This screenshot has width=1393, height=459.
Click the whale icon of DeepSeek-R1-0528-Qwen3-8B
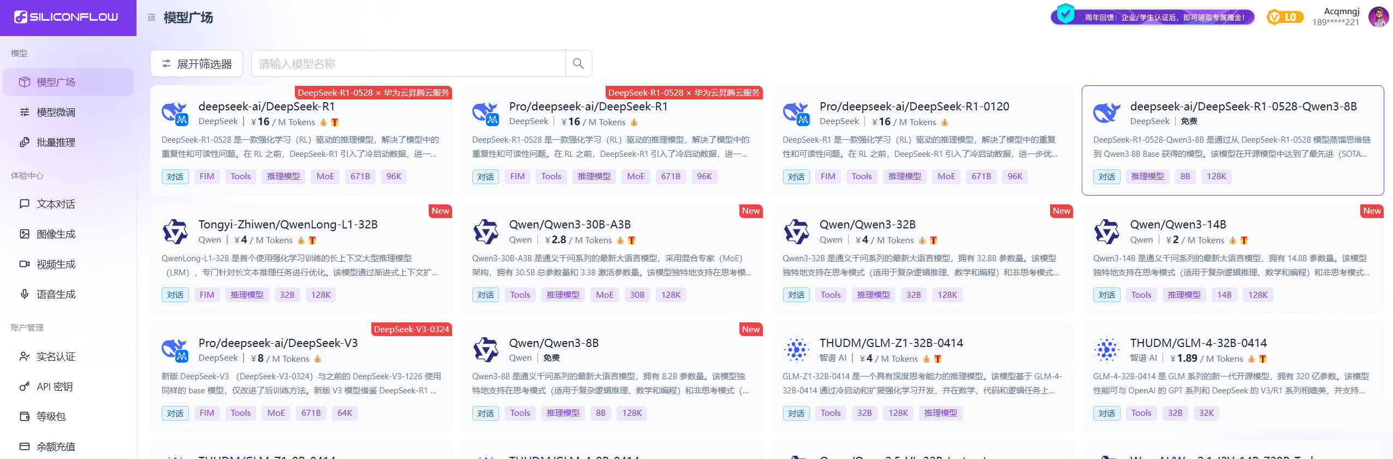1107,113
